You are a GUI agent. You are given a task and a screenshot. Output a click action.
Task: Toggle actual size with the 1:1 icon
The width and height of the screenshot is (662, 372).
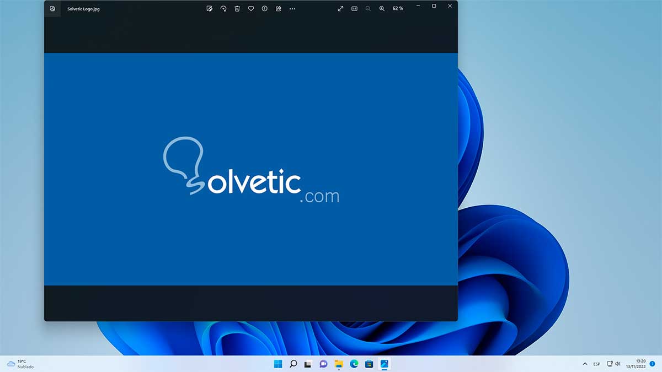pyautogui.click(x=354, y=9)
